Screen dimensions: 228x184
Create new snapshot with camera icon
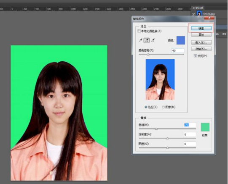224,34
